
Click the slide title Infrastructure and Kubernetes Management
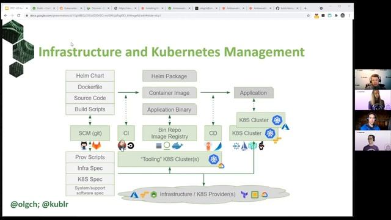pos(172,52)
